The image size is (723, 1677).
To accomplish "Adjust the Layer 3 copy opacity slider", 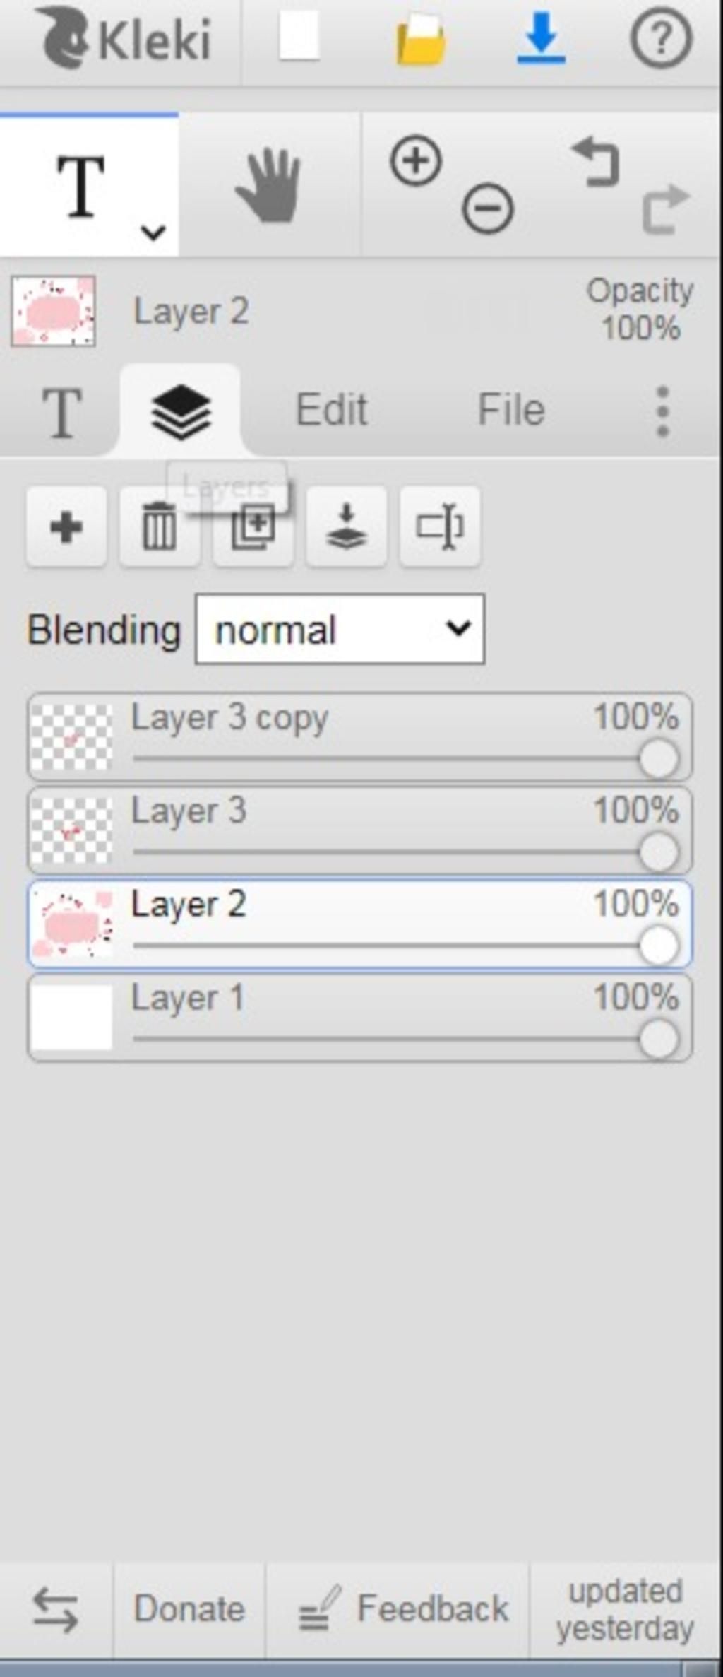I will (406, 759).
